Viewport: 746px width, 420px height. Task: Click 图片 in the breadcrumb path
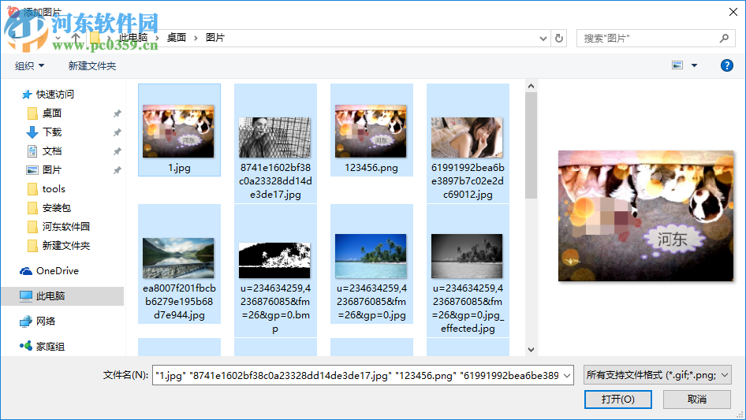[x=215, y=38]
